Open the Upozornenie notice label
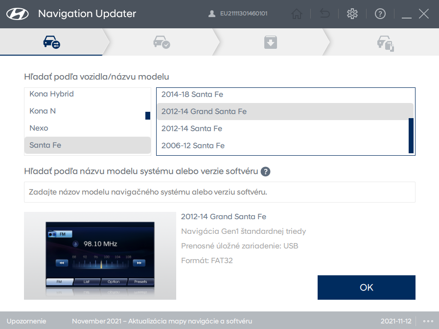 click(x=26, y=321)
